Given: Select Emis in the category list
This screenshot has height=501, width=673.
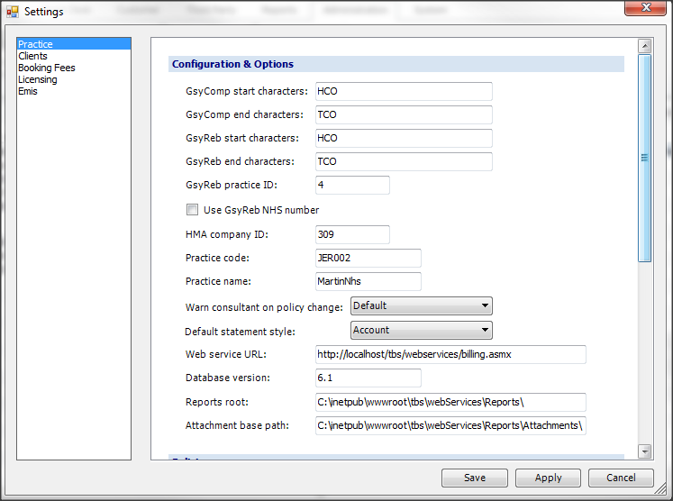Looking at the screenshot, I should [28, 91].
